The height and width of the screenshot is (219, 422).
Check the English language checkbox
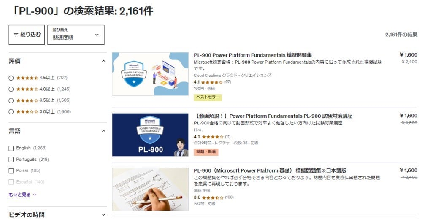11,148
